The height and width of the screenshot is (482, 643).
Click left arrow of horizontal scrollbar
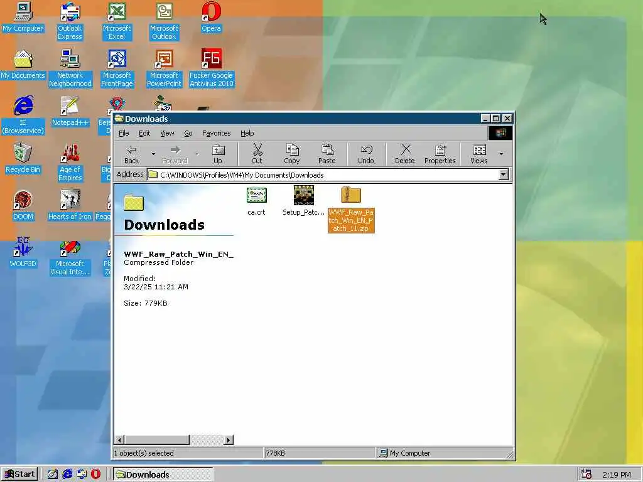pyautogui.click(x=120, y=440)
